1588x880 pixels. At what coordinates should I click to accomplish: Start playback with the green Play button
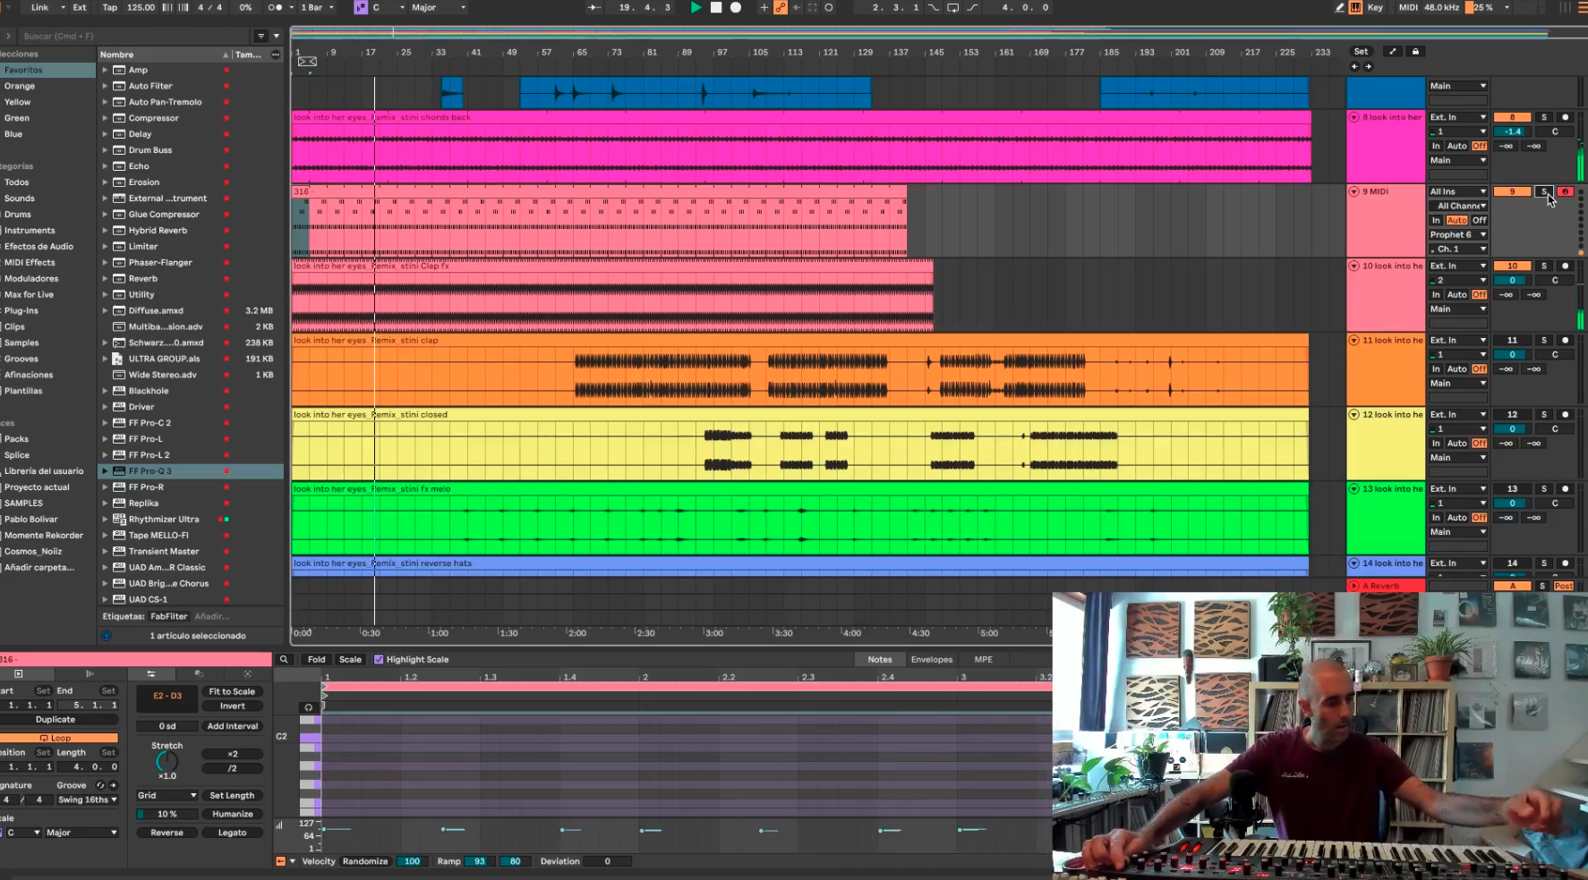coord(696,7)
